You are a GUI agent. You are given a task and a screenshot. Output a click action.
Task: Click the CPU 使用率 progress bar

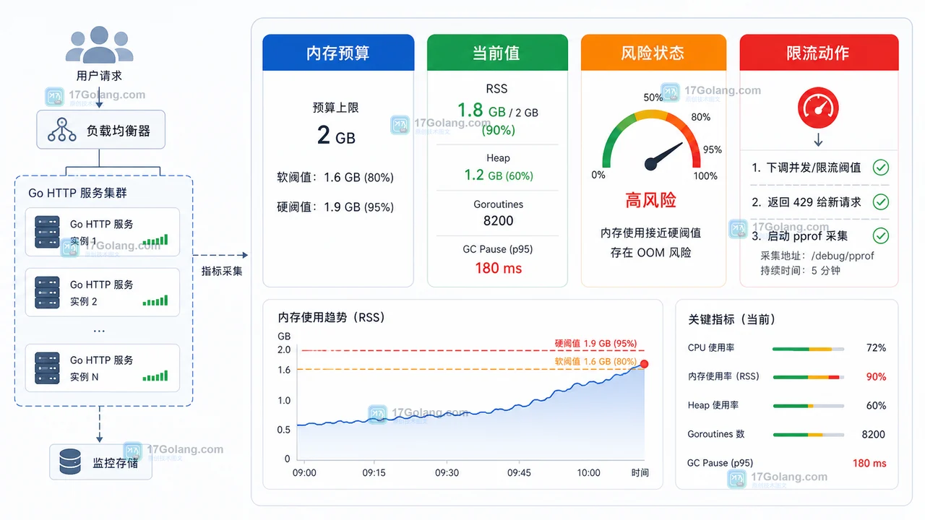point(808,349)
